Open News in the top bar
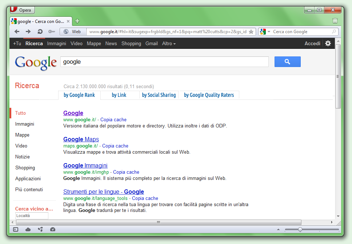The height and width of the screenshot is (244, 352). tap(111, 44)
